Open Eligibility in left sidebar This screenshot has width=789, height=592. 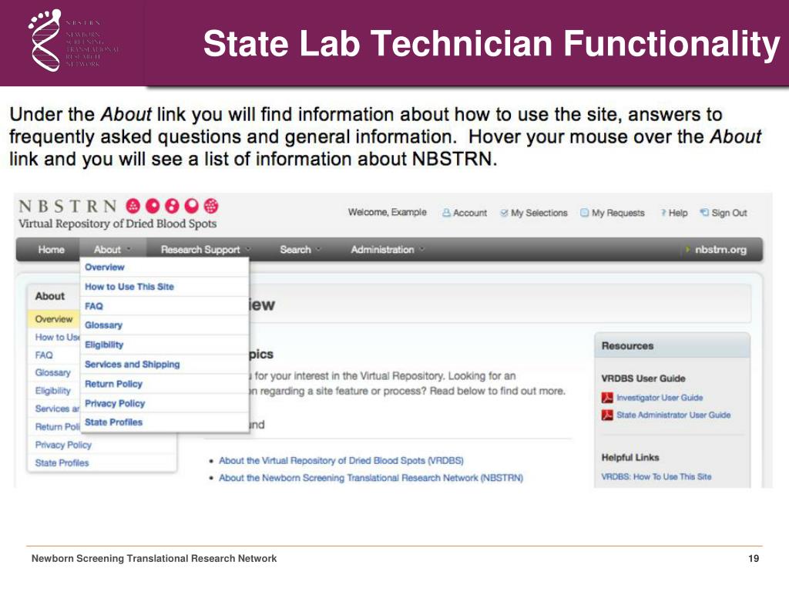click(x=53, y=391)
